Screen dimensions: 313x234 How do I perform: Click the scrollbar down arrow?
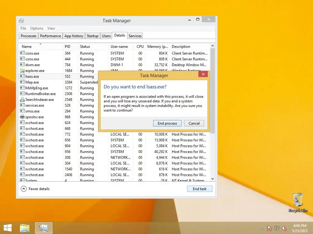coord(213,179)
